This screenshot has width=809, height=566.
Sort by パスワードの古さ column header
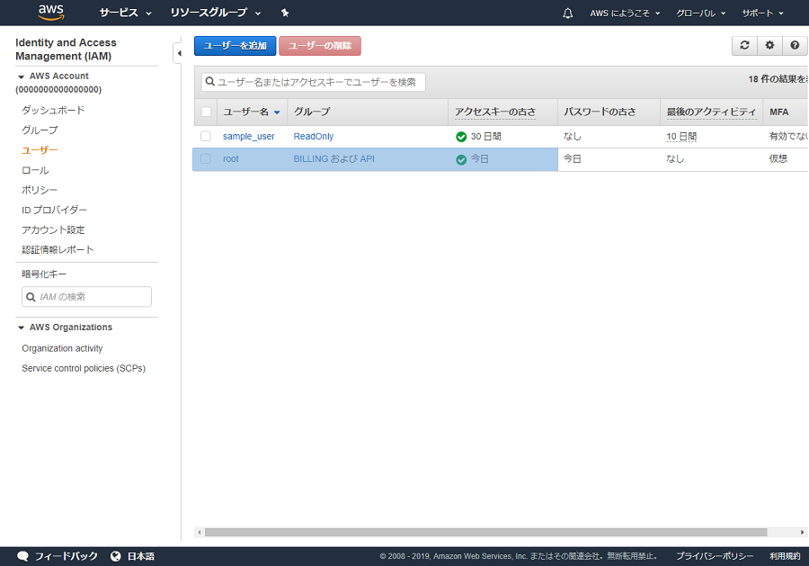(600, 112)
